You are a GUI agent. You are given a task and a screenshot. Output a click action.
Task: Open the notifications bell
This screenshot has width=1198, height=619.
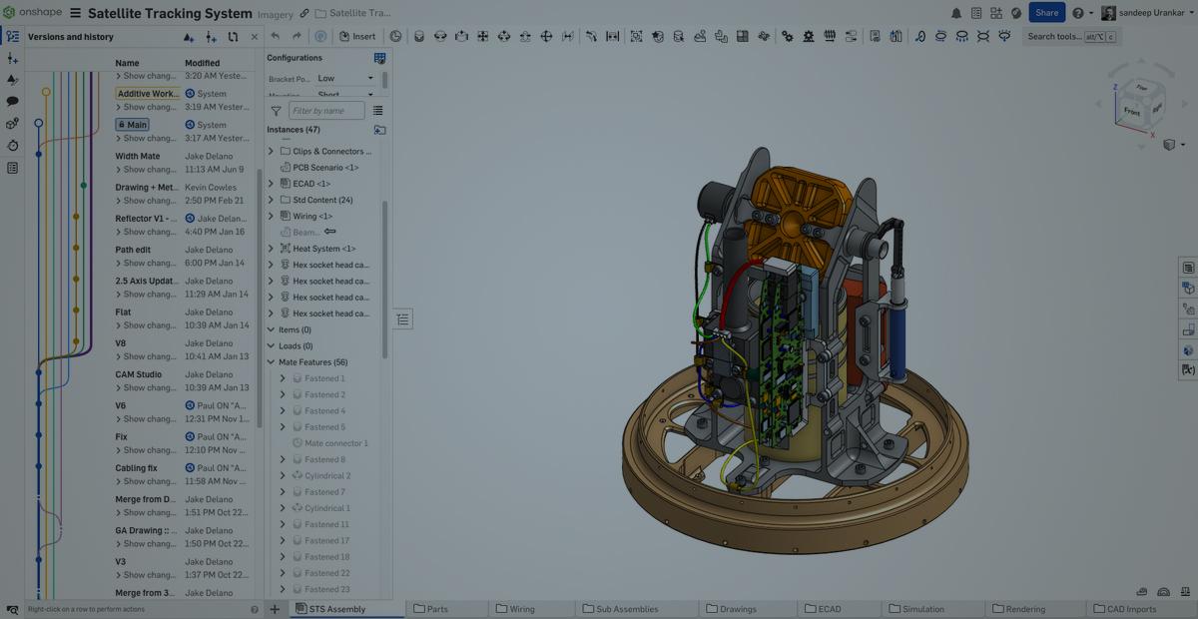pos(955,12)
